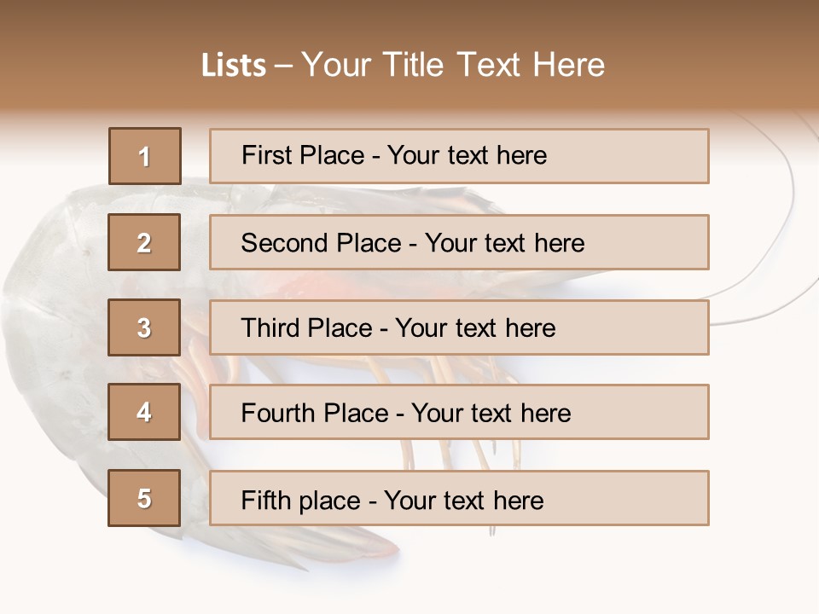Click the shrimp legs between bars four and five

click(x=444, y=455)
